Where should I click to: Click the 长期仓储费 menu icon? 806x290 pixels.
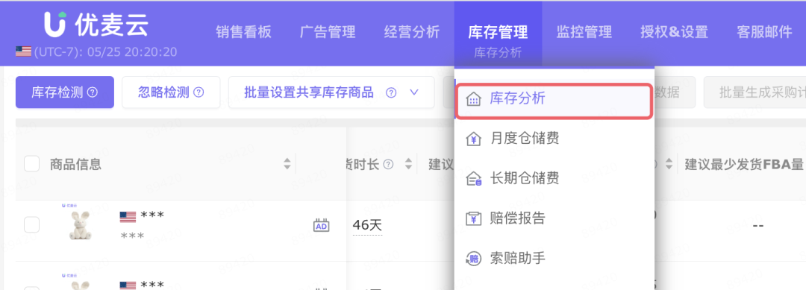pyautogui.click(x=473, y=179)
